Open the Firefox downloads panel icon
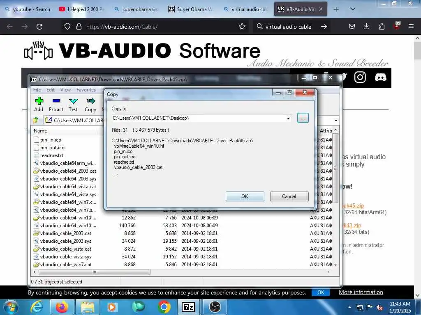Image resolution: width=421 pixels, height=315 pixels. (366, 27)
